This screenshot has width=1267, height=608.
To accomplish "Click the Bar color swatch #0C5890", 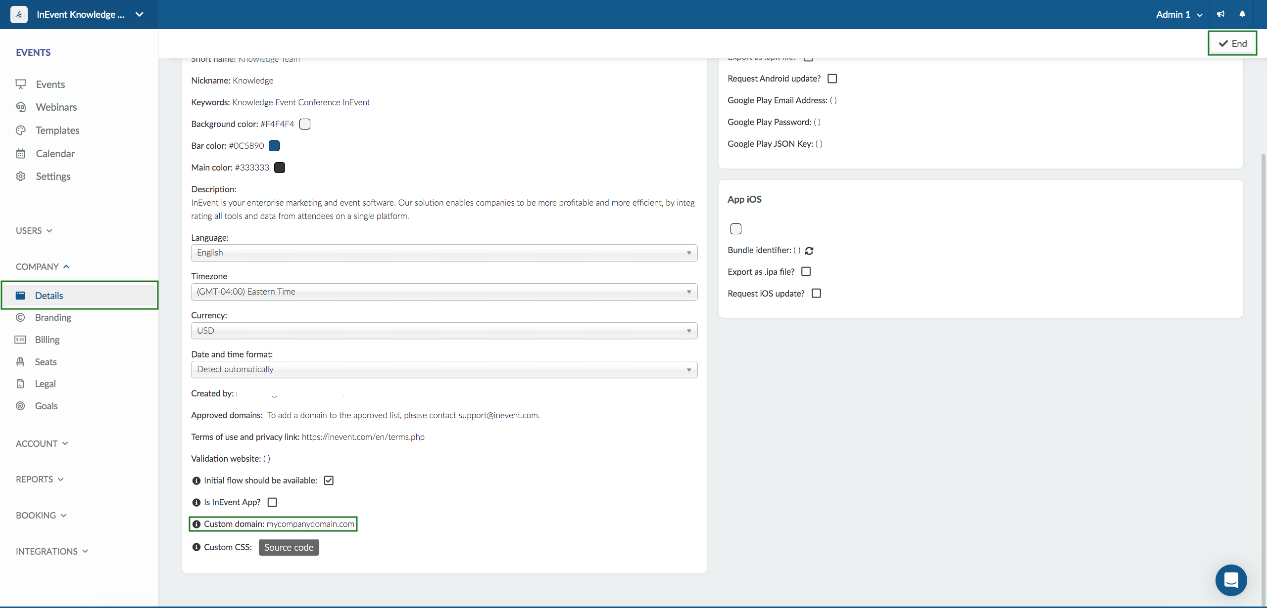I will pos(275,145).
